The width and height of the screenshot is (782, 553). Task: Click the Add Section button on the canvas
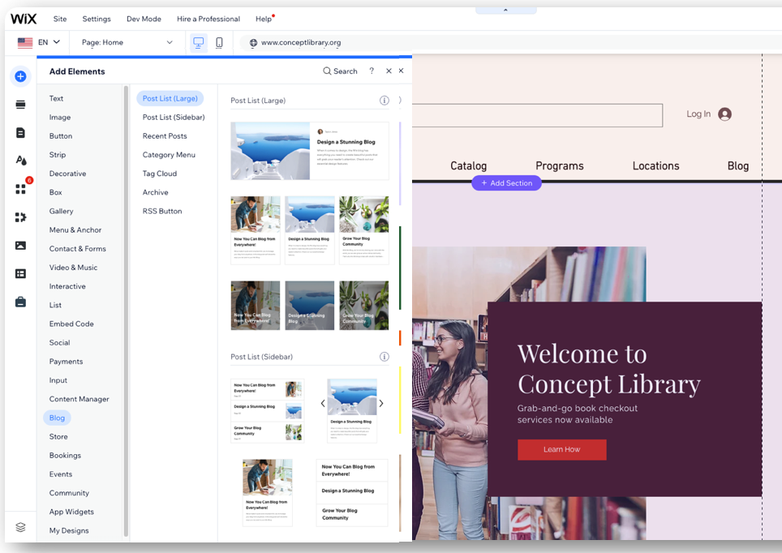click(x=506, y=183)
